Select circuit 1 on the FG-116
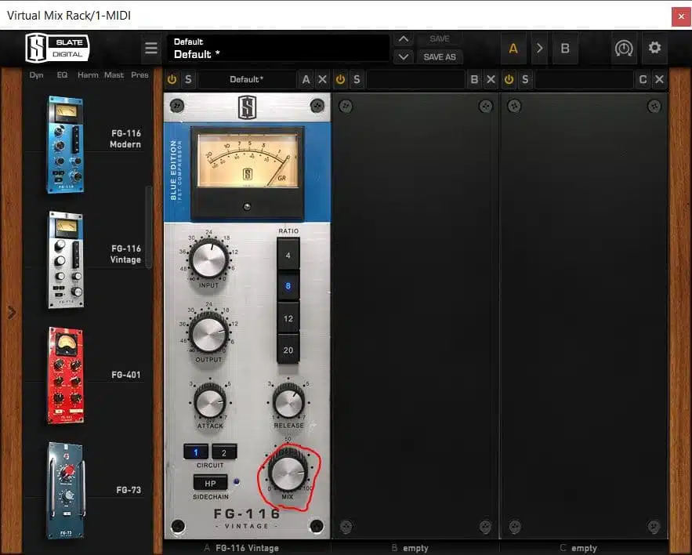Image resolution: width=692 pixels, height=555 pixels. pyautogui.click(x=196, y=452)
